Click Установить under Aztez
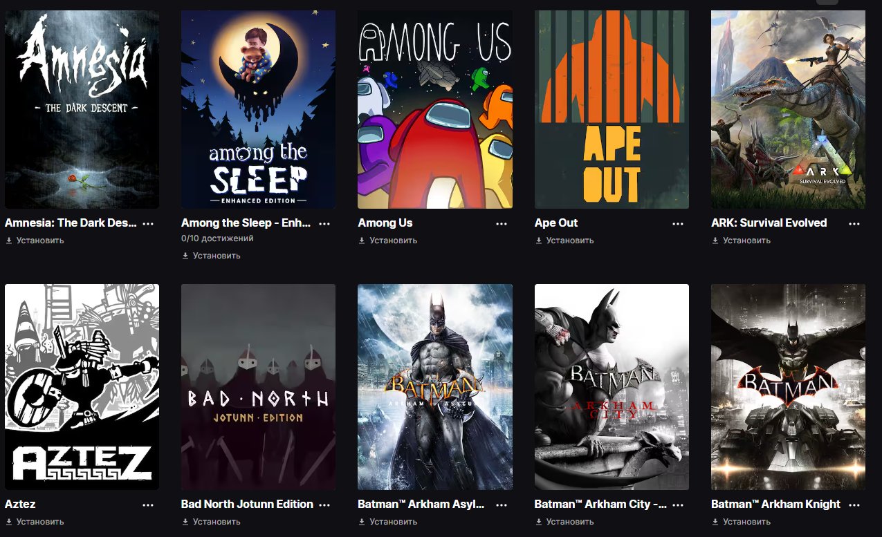 35,522
